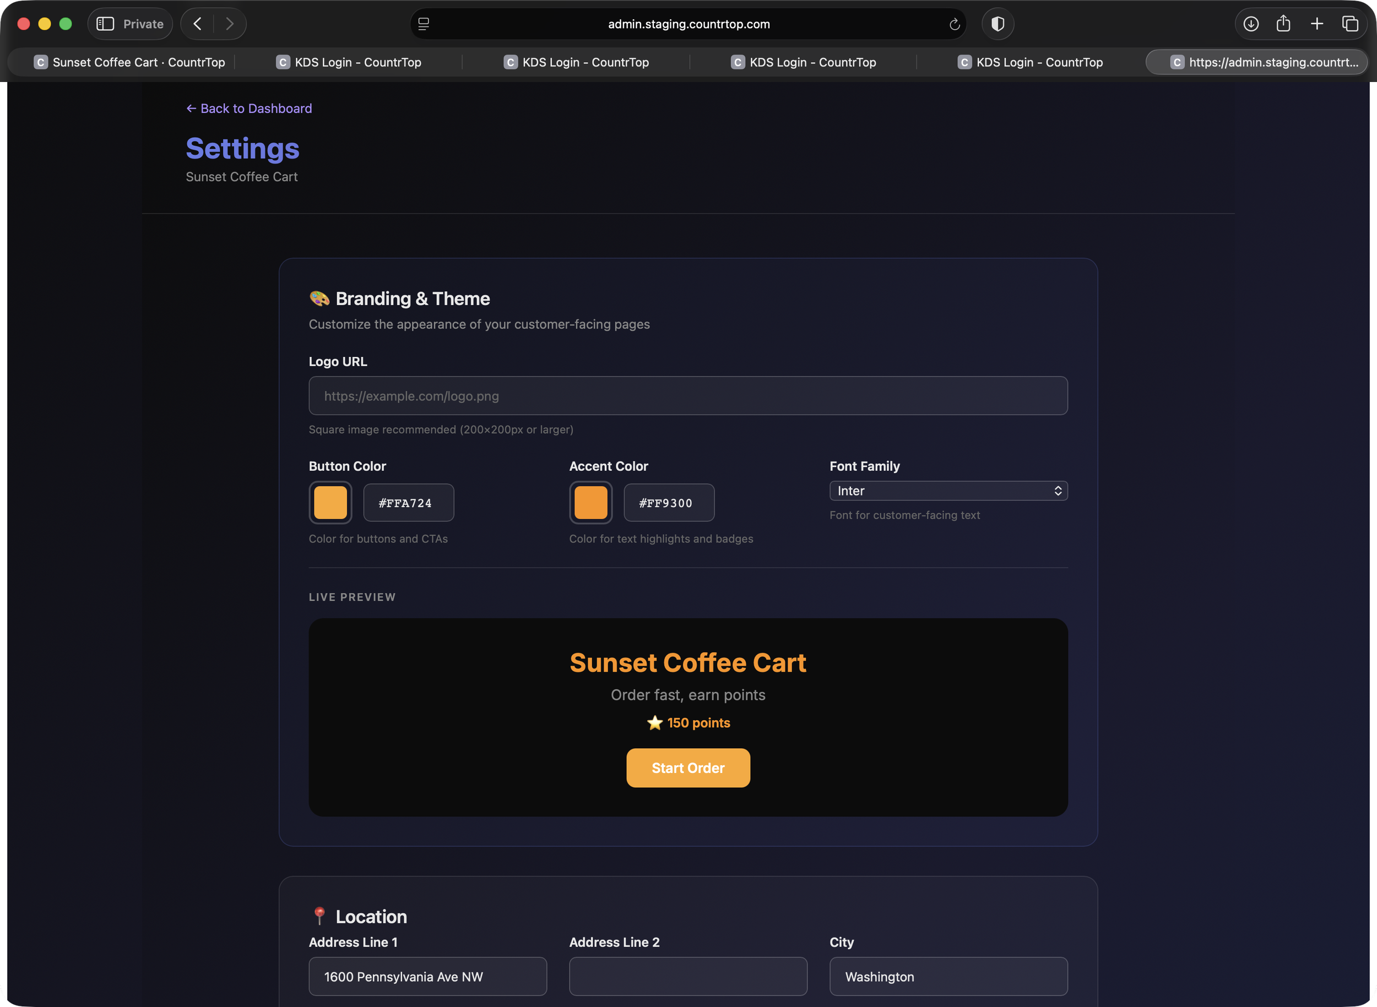The height and width of the screenshot is (1007, 1377).
Task: Toggle the Safari sidebar icon
Action: (106, 24)
